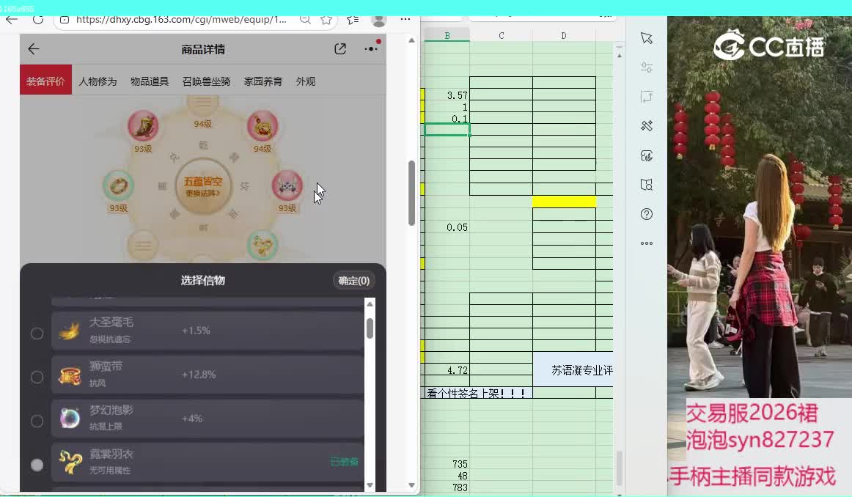The width and height of the screenshot is (852, 497).
Task: Select column C header in spreadsheet
Action: tap(501, 35)
